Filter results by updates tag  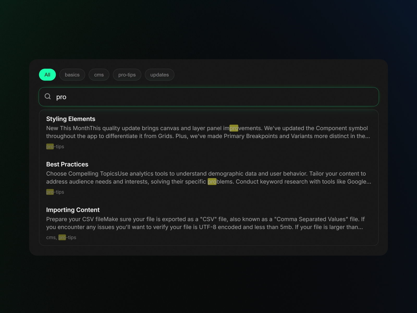click(x=160, y=75)
